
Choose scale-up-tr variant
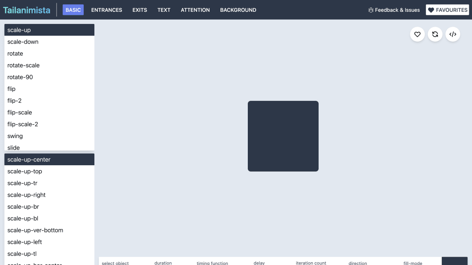click(x=49, y=183)
